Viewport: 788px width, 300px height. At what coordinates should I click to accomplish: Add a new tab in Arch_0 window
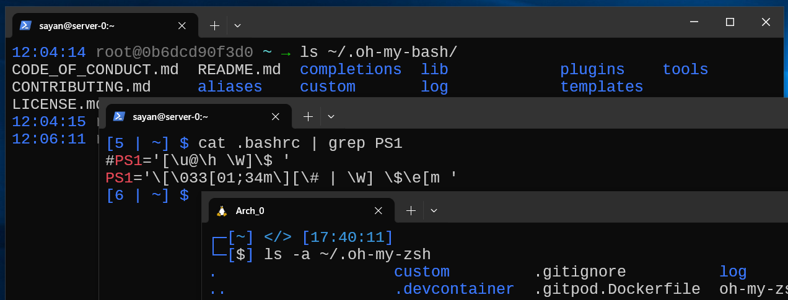pyautogui.click(x=411, y=210)
